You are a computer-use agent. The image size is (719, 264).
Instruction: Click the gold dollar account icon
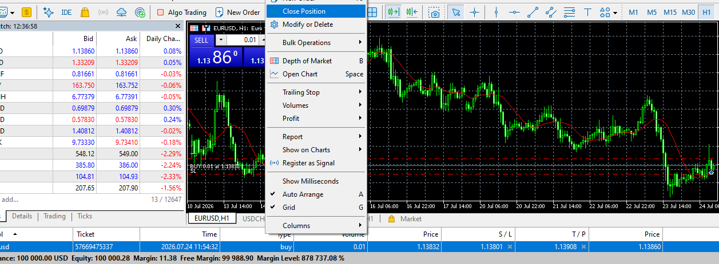coord(27,12)
